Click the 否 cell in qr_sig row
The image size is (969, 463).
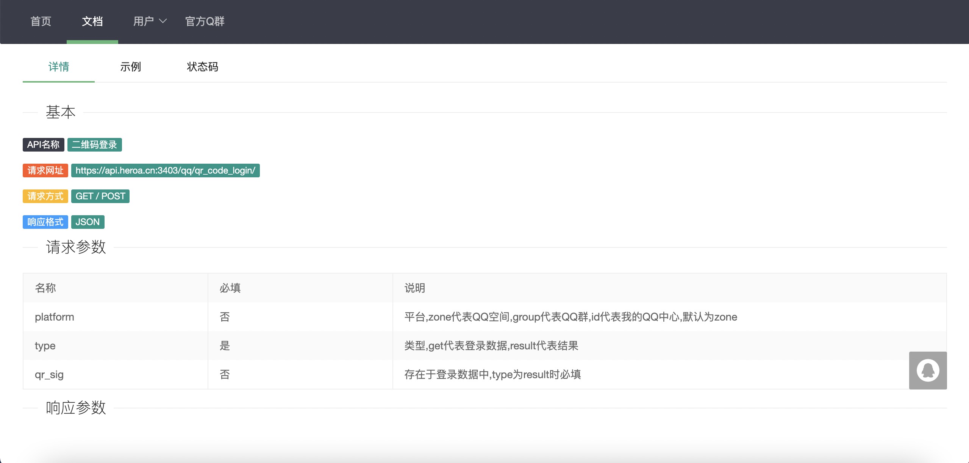click(300, 374)
